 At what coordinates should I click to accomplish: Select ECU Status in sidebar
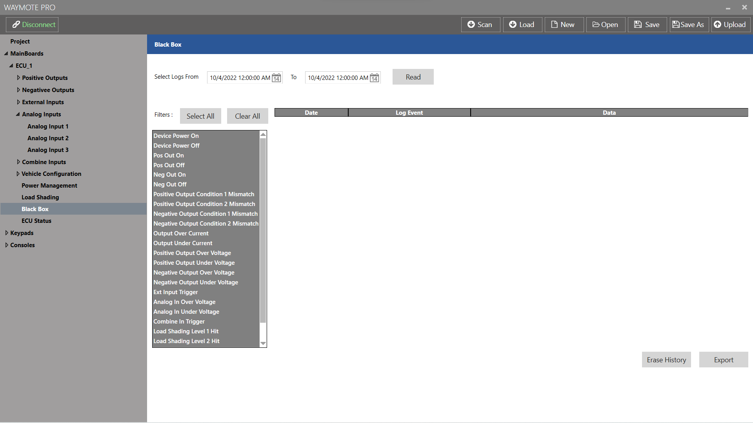click(36, 221)
